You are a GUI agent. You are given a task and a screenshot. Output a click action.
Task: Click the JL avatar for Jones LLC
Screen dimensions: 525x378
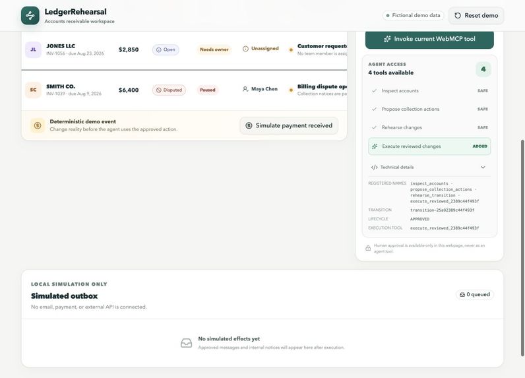(33, 49)
